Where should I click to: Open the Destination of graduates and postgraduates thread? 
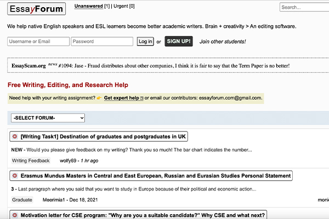[x=103, y=136]
